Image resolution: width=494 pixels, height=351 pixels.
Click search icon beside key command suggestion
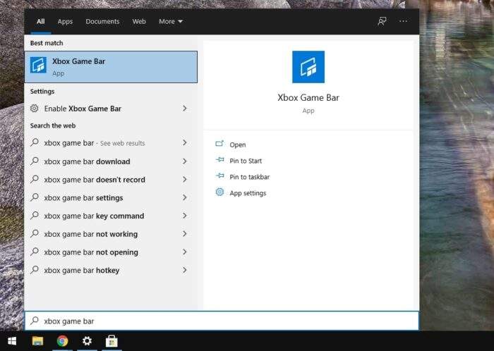coord(35,215)
